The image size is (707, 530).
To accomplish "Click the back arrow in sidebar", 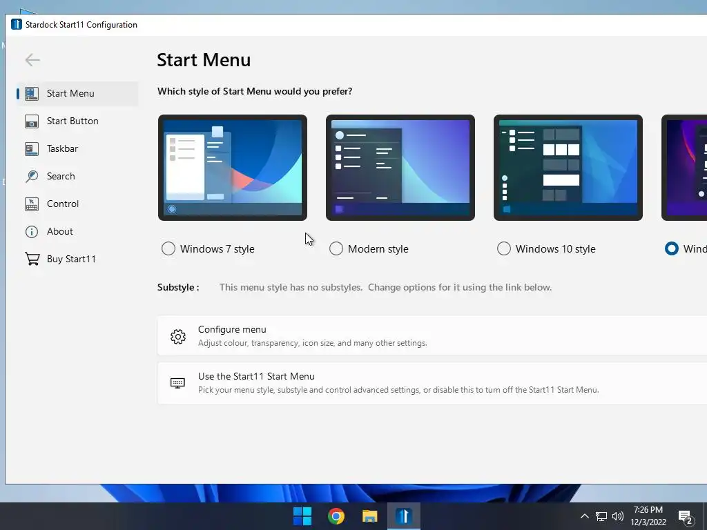I will tap(32, 60).
